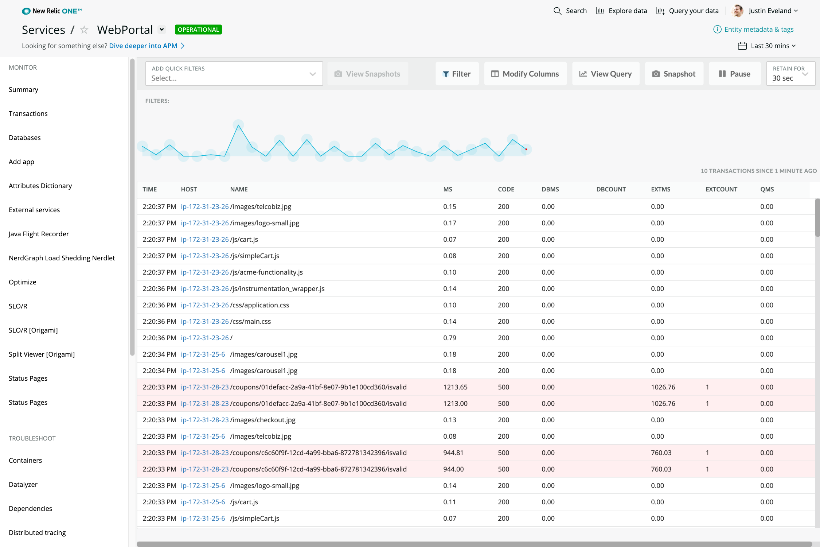
Task: Open Distributed tracing in the sidebar
Action: point(37,533)
